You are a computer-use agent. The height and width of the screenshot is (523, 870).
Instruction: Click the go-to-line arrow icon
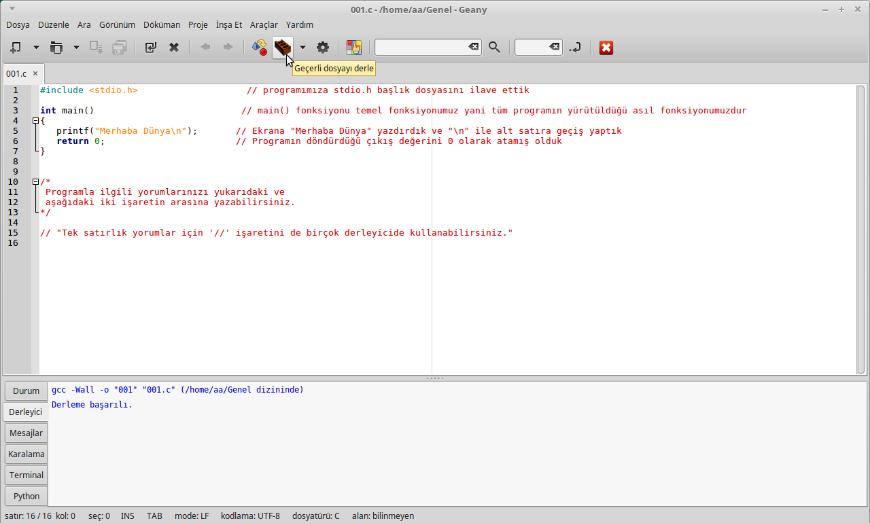tap(574, 48)
